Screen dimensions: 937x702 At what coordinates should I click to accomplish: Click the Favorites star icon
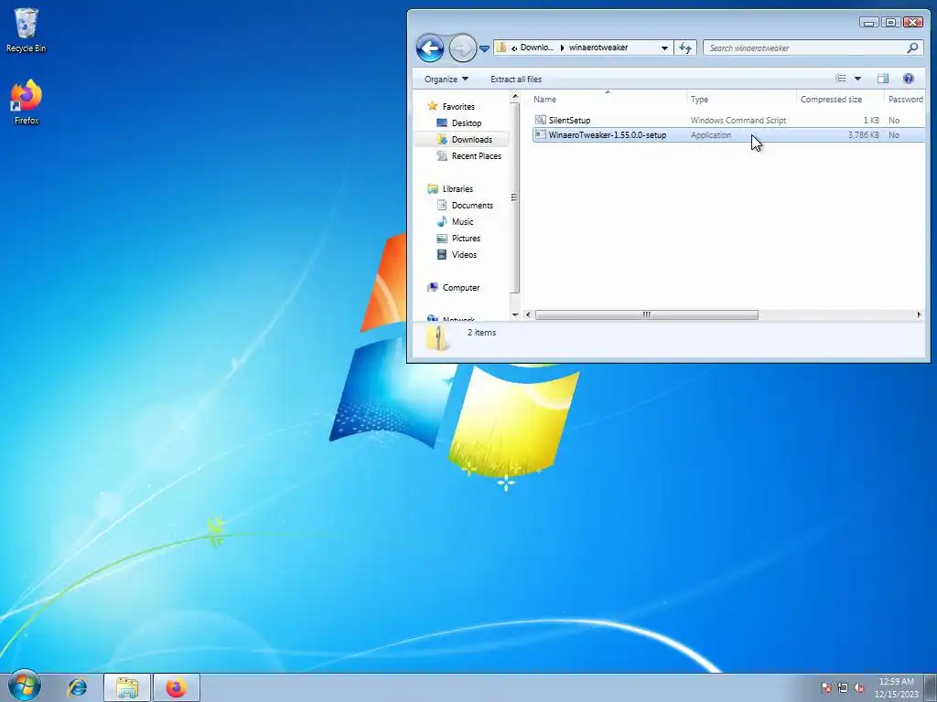433,106
